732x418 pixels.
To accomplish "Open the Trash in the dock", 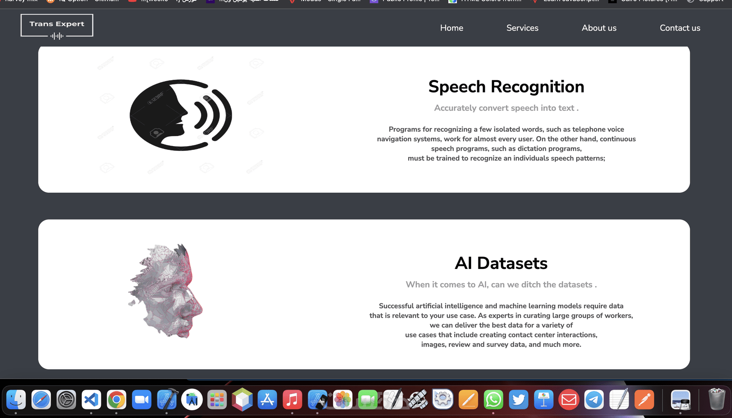I will (717, 399).
